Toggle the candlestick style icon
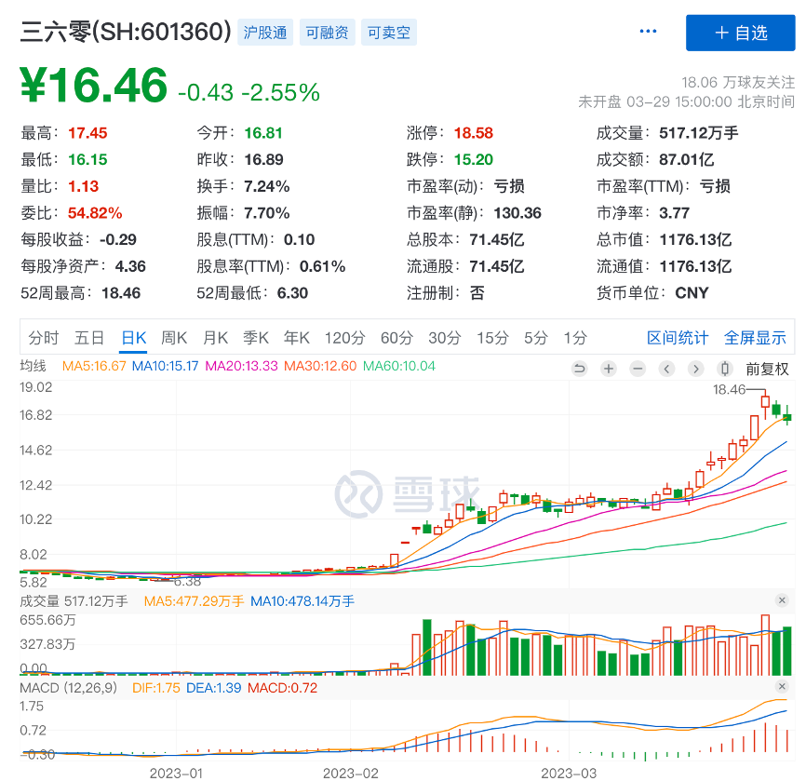 (725, 369)
